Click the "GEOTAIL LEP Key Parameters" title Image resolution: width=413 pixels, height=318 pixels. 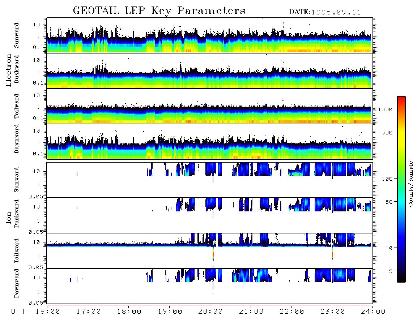[159, 11]
